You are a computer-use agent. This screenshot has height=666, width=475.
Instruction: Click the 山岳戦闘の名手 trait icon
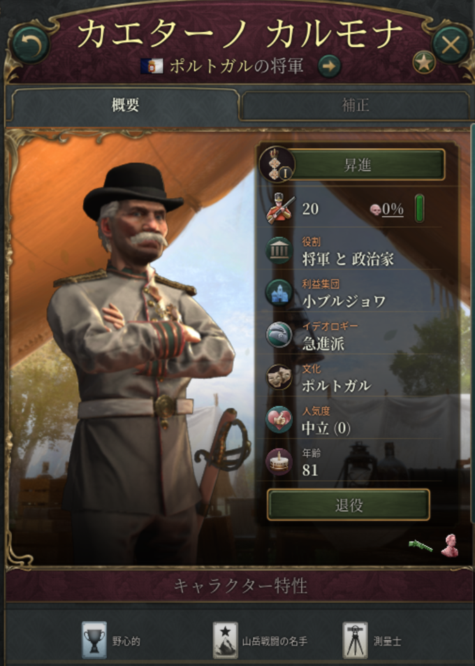pyautogui.click(x=225, y=640)
